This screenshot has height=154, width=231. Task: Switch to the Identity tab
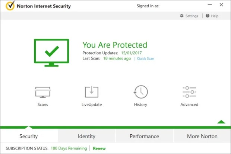86,136
